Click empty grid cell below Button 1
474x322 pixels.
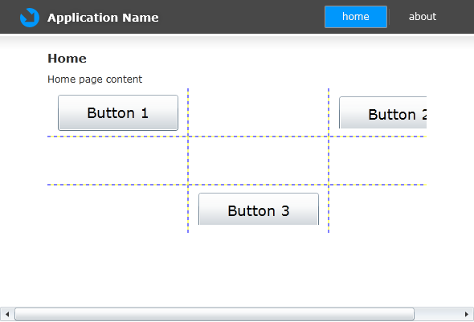117,161
